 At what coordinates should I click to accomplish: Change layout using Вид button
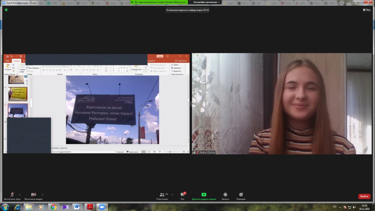[x=367, y=10]
